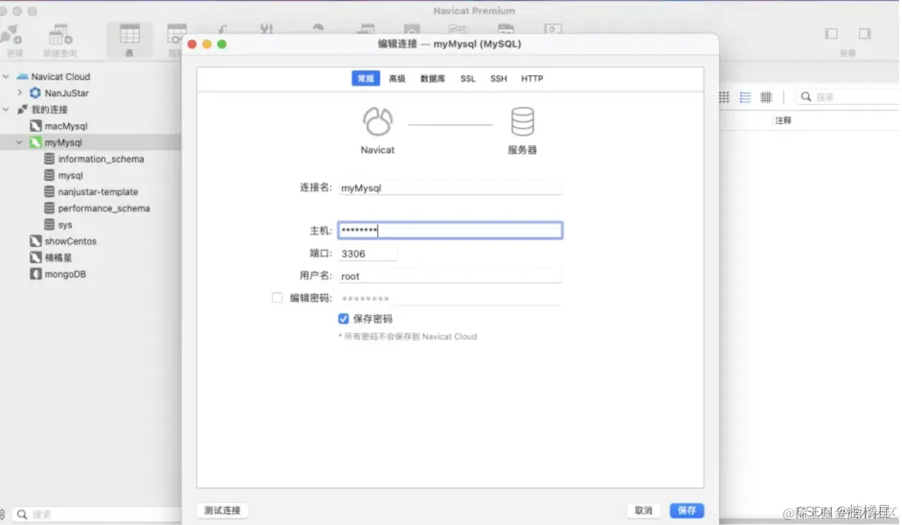Select the 主机 host input field
The width and height of the screenshot is (902, 525).
pos(450,230)
